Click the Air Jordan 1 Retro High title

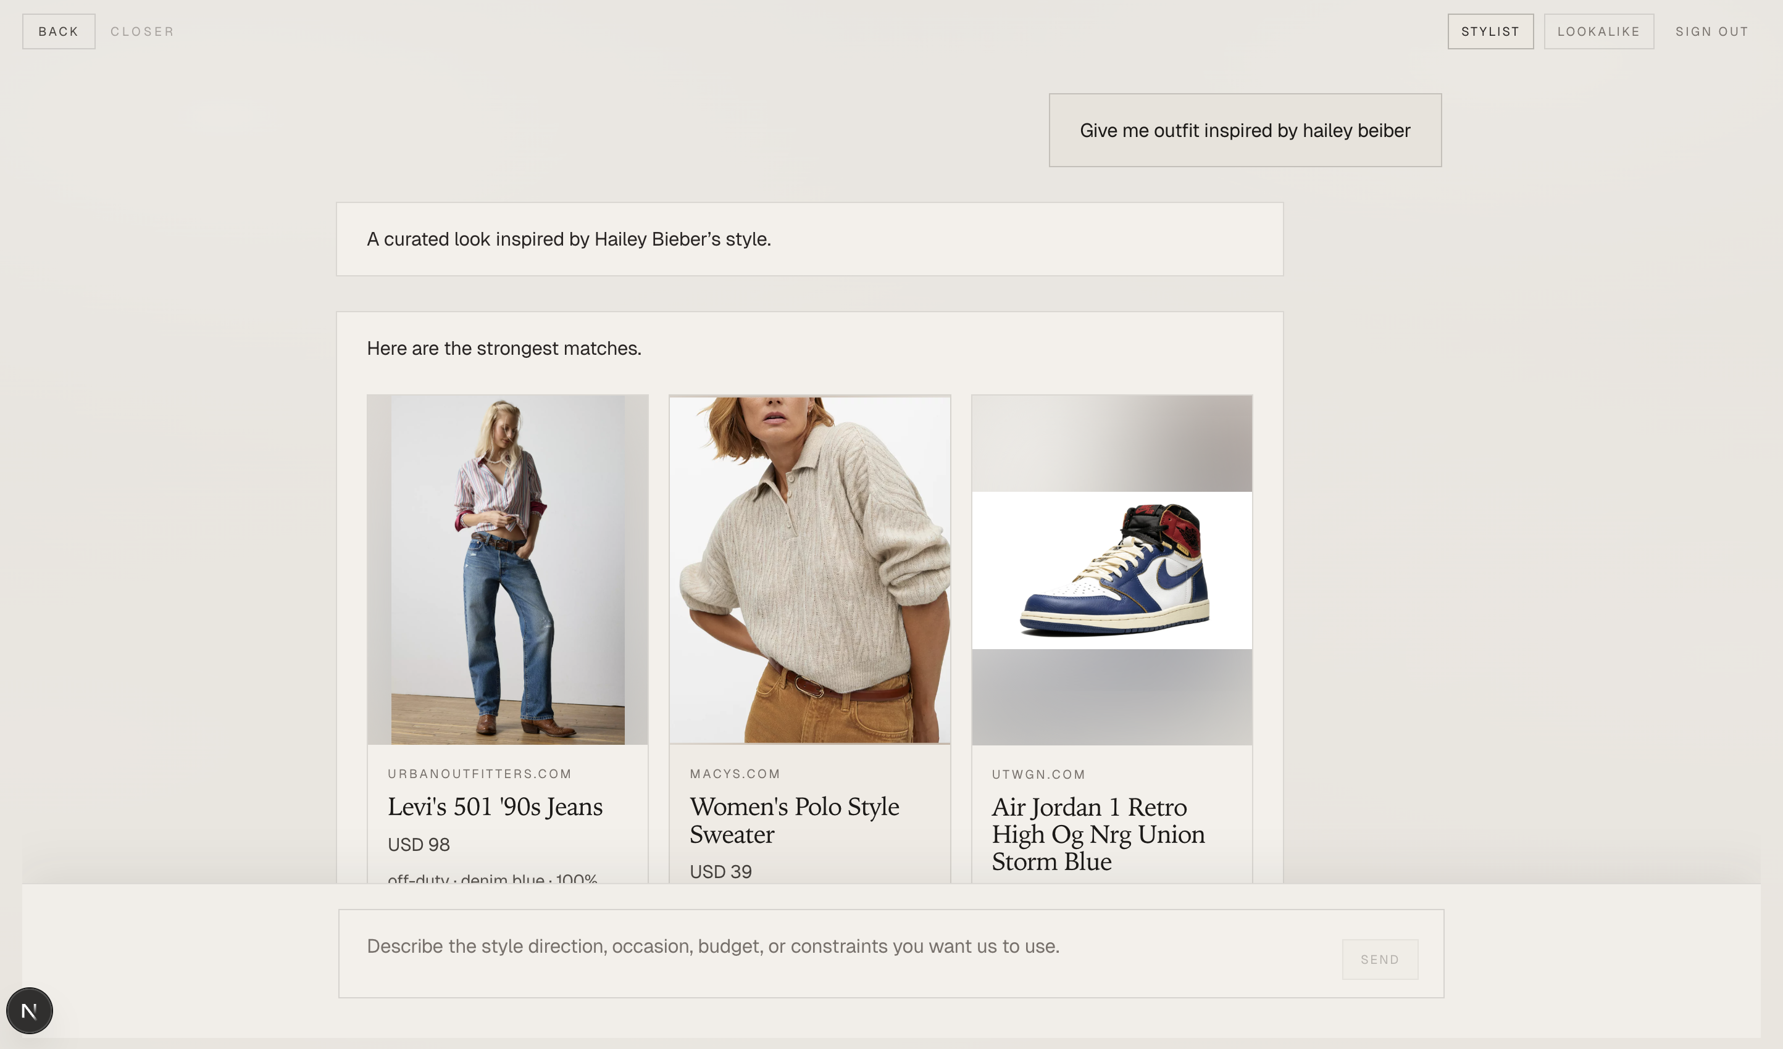coord(1097,834)
